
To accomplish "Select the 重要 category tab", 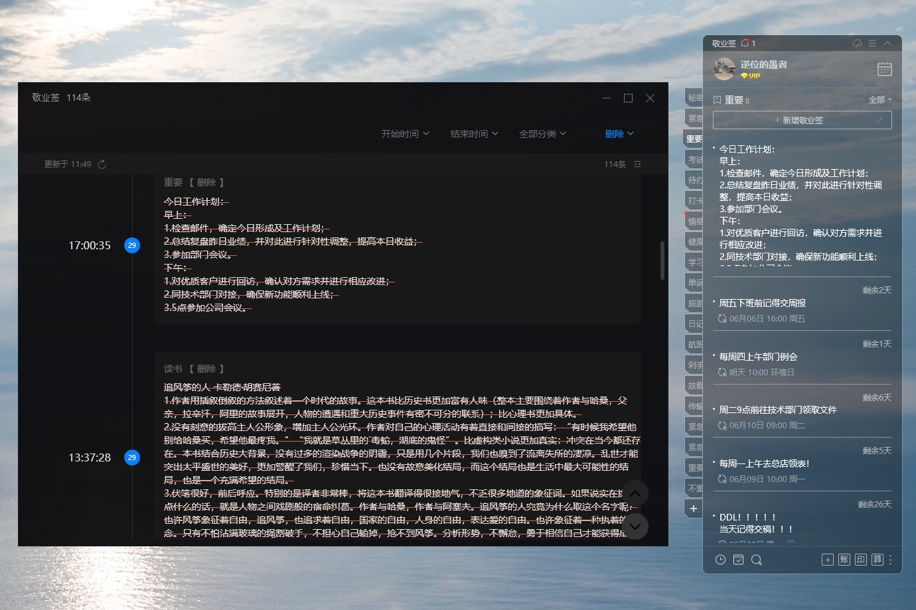I will (693, 139).
